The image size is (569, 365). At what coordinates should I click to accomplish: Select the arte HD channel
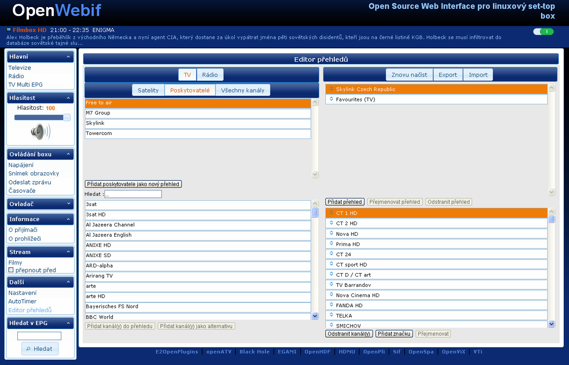[x=198, y=297]
